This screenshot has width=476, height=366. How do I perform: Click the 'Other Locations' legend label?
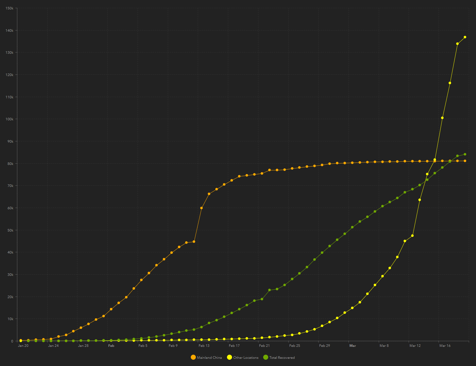pyautogui.click(x=246, y=358)
